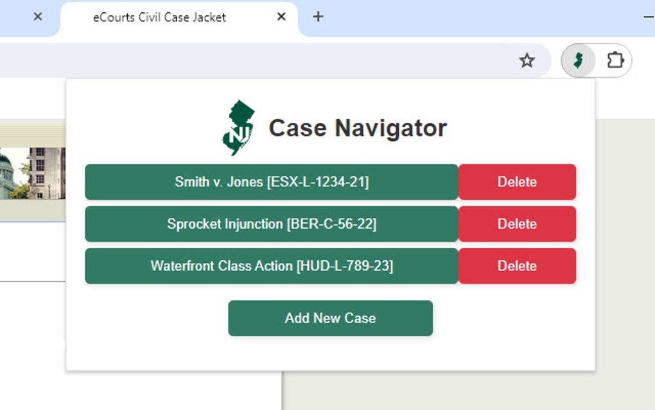Close the leftmost browser tab
This screenshot has height=410, width=655.
point(37,17)
